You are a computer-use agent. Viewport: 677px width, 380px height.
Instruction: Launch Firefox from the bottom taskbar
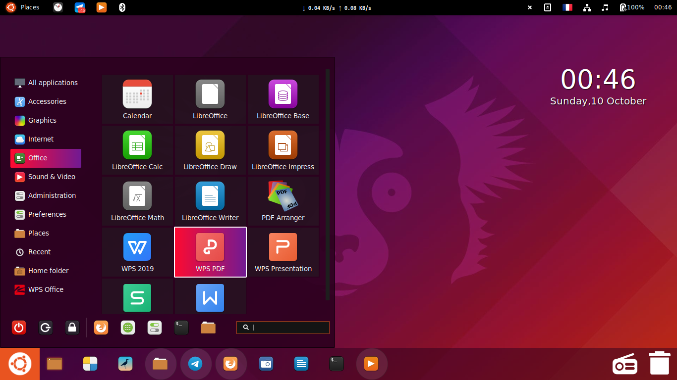tap(230, 364)
